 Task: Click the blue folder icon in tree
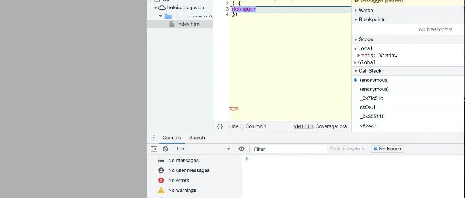(168, 16)
